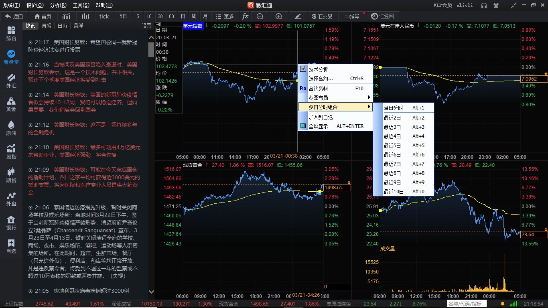The image size is (548, 308).
Task: Select the 月 monthly period
Action: point(205,16)
